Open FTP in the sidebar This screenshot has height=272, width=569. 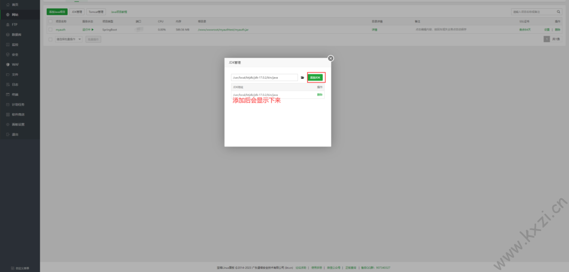(x=14, y=24)
